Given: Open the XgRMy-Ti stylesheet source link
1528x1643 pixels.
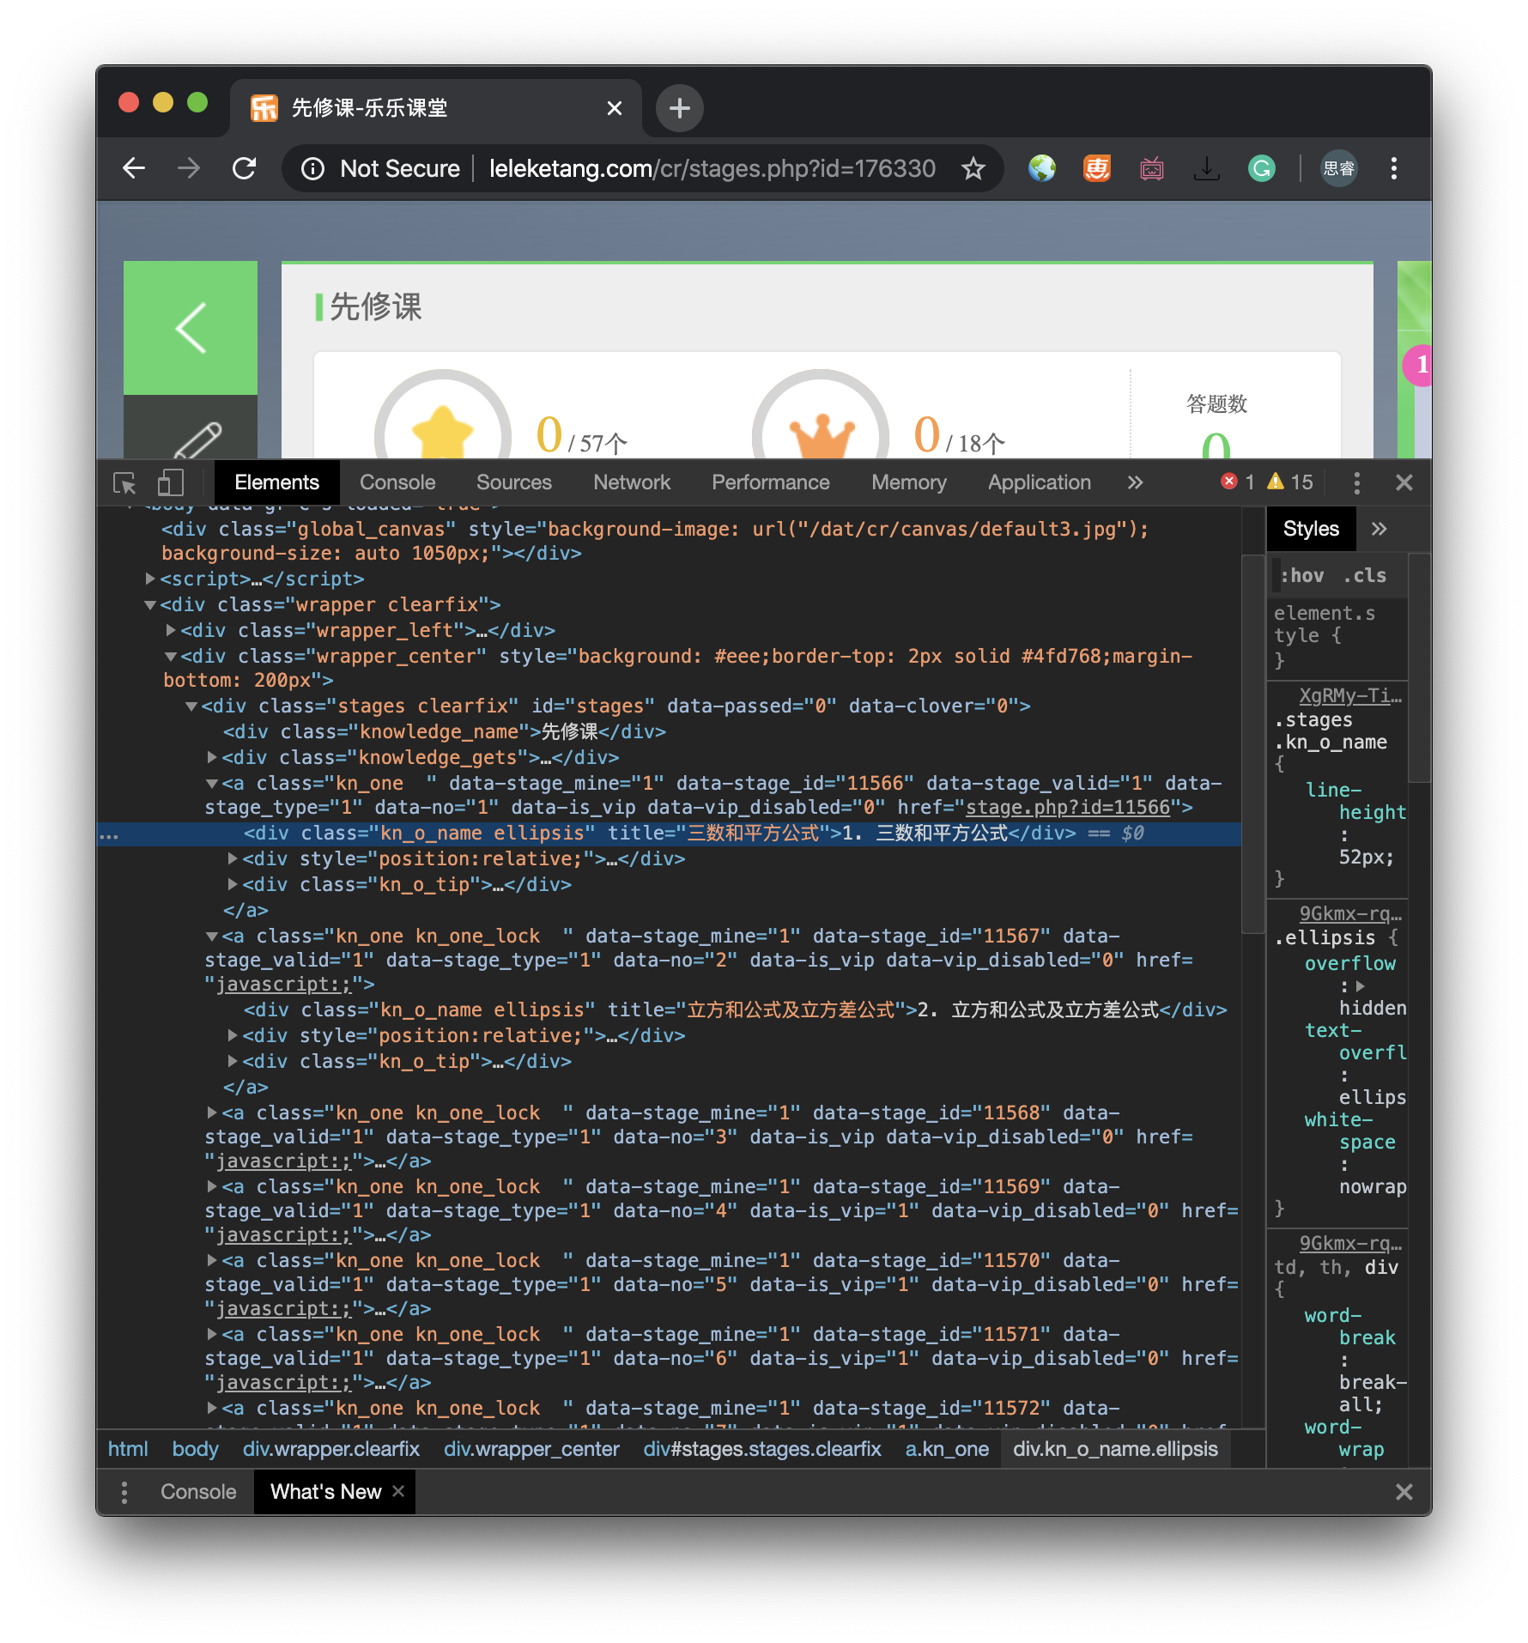Looking at the screenshot, I should coord(1350,695).
